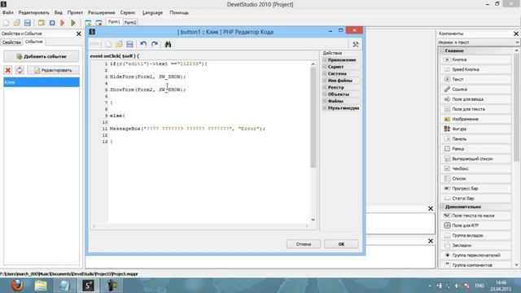Click the code editor scroll-down arrow
Screen dimensions: 521x293
pos(313,220)
